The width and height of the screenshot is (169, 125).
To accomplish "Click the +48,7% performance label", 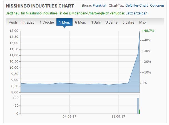I will coord(148,31).
